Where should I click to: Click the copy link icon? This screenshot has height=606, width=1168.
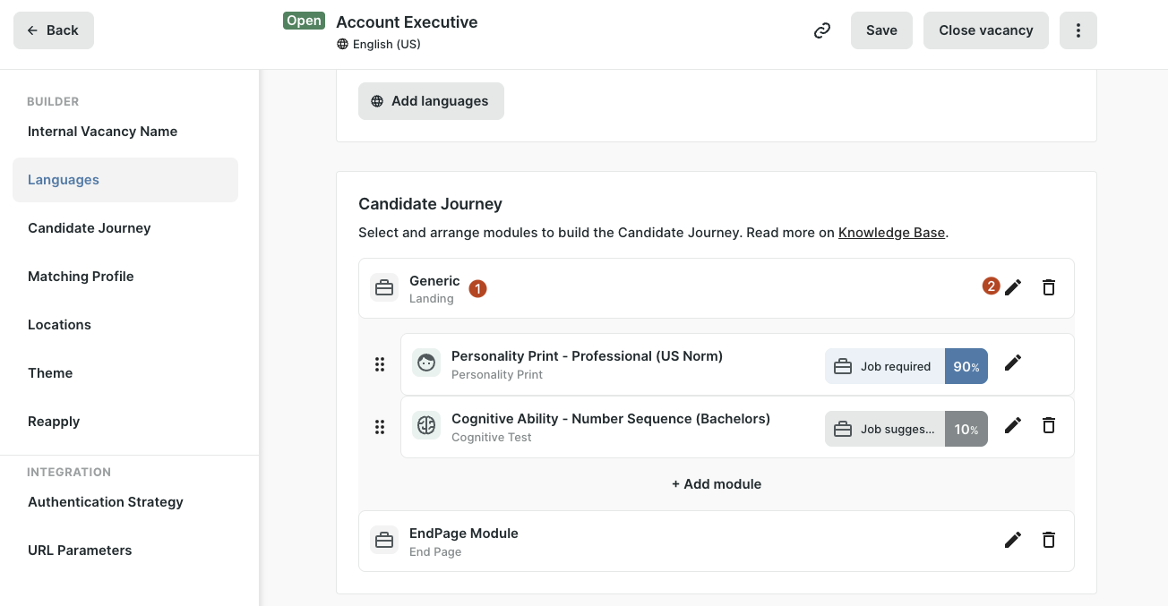click(x=821, y=30)
